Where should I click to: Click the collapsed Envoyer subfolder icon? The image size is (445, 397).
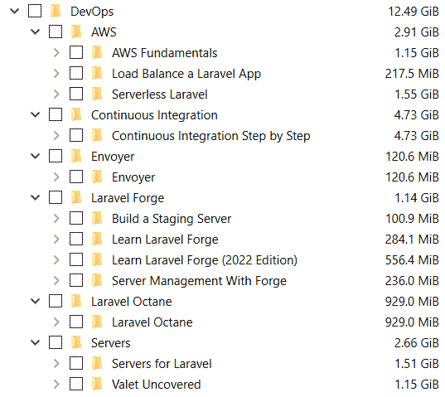point(97,177)
